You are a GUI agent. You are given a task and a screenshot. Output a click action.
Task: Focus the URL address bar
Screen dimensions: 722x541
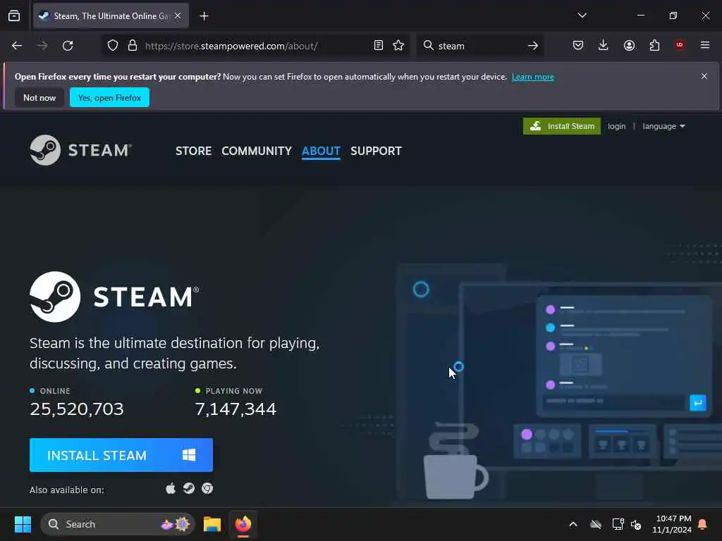tap(255, 46)
